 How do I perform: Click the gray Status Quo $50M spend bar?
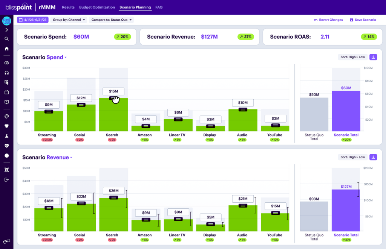(x=314, y=114)
